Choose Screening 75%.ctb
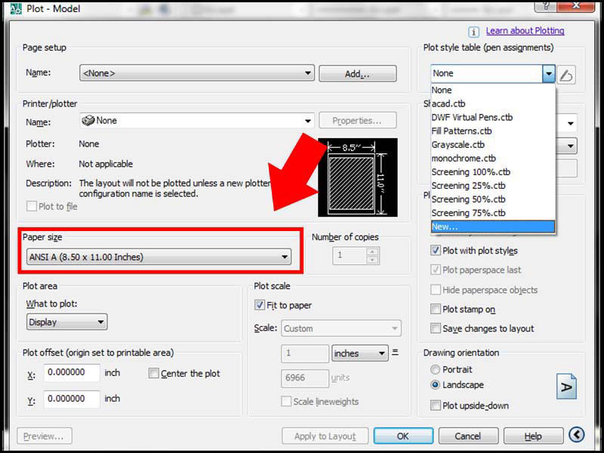This screenshot has height=453, width=604. (493, 213)
